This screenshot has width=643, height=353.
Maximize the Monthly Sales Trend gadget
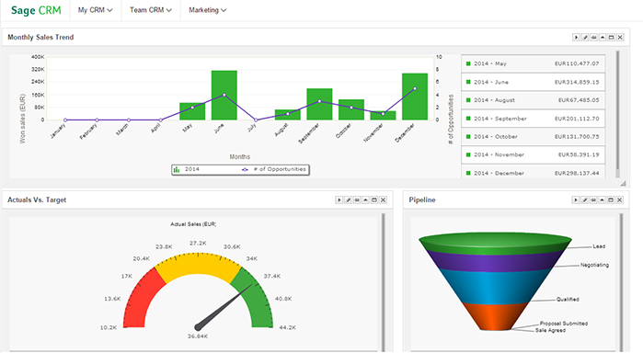click(612, 38)
